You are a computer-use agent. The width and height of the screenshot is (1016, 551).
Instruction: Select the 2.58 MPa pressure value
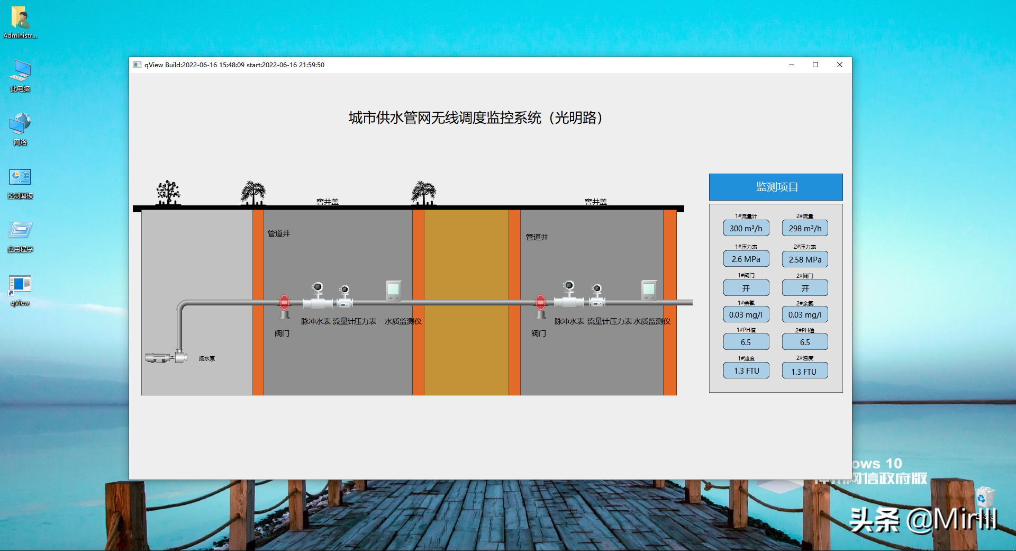[x=804, y=259]
